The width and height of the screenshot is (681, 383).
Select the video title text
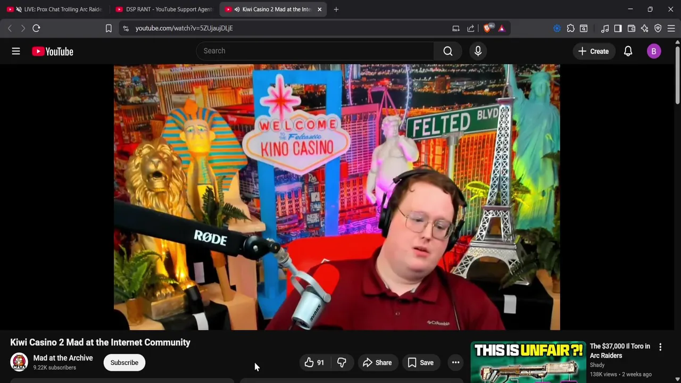click(100, 343)
